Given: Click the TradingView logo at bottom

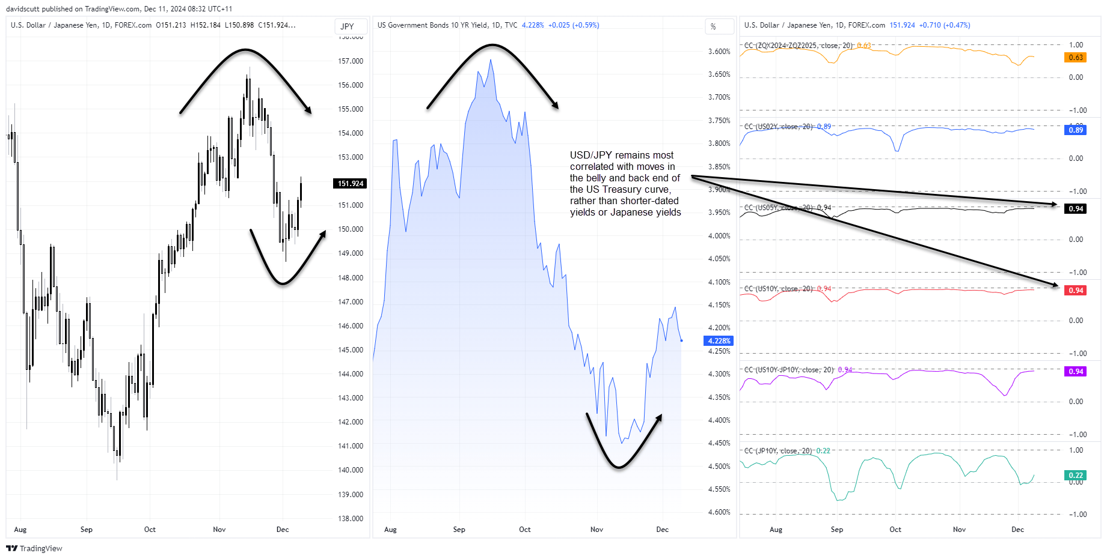Looking at the screenshot, I should [34, 548].
